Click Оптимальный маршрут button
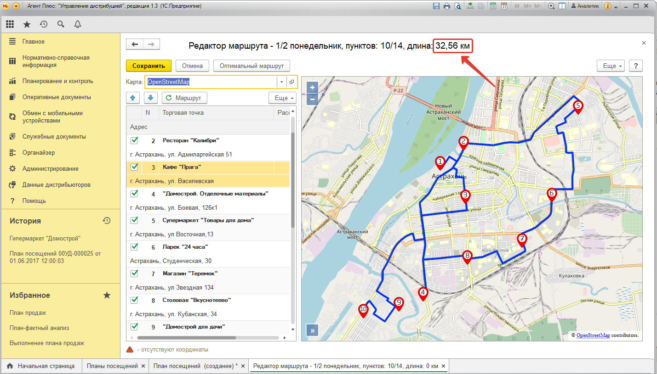 point(251,66)
